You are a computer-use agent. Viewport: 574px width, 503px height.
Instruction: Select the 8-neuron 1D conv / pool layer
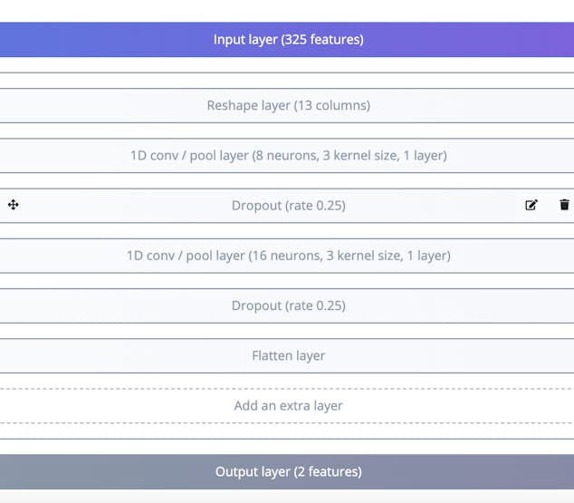click(288, 155)
